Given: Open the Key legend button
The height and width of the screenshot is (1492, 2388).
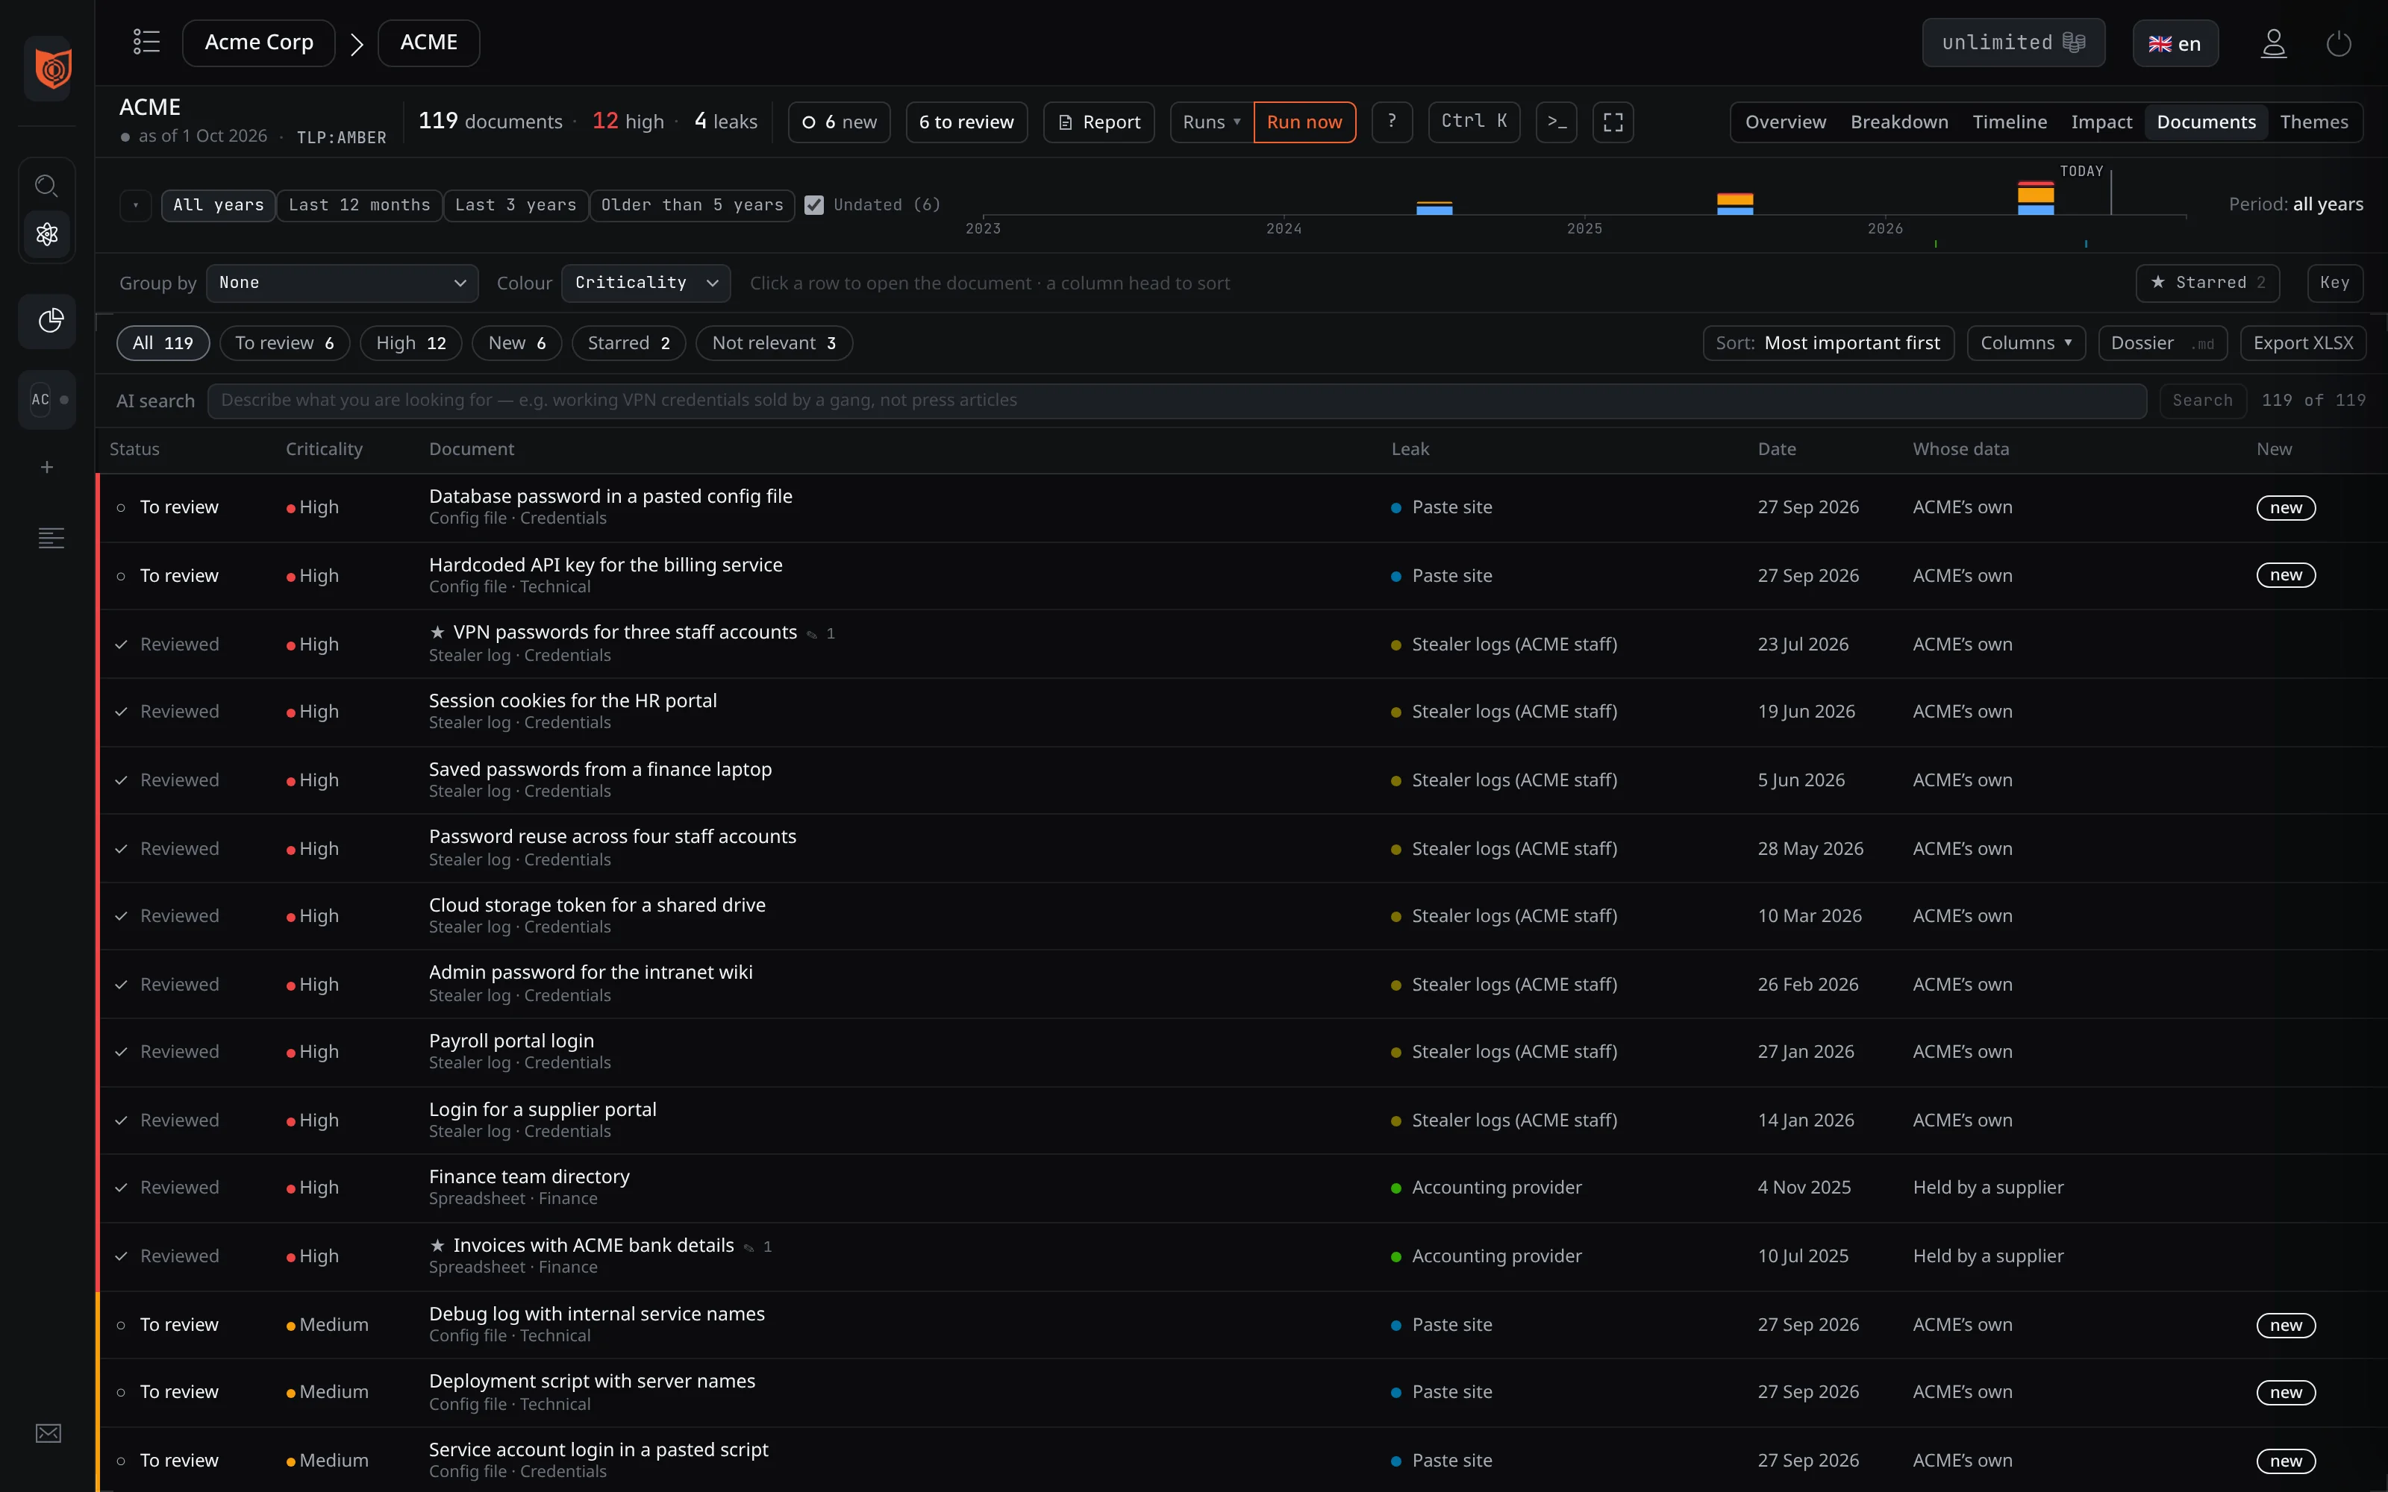Looking at the screenshot, I should coord(2334,283).
